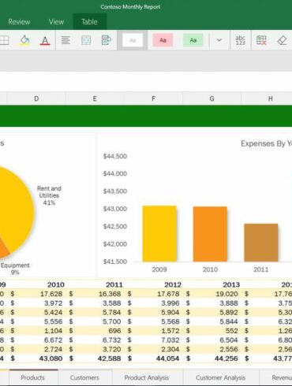This screenshot has height=386, width=292.
Task: Click the $43,000 axis label
Action: tap(115, 209)
